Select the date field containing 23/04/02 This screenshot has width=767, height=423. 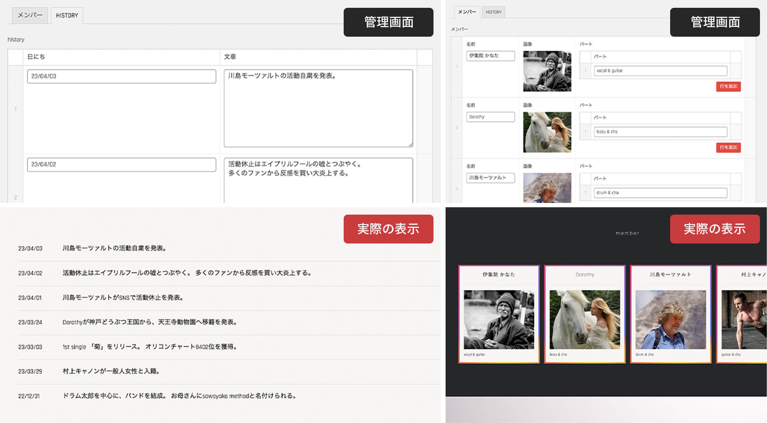click(x=121, y=165)
